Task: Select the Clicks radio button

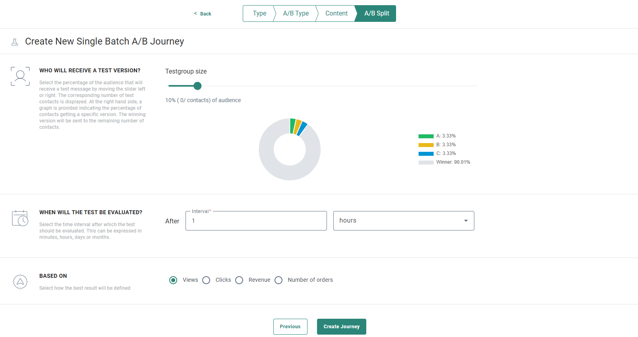Action: (206, 280)
